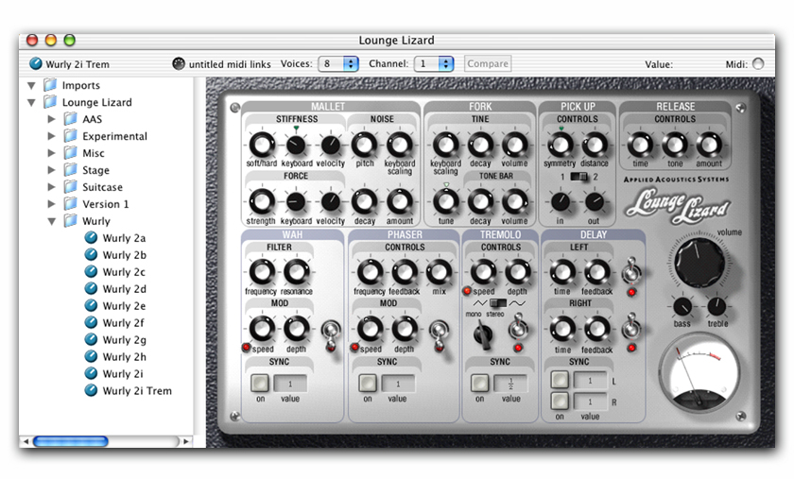Collapse the Imports folder triangle
The width and height of the screenshot is (794, 479).
(x=31, y=85)
